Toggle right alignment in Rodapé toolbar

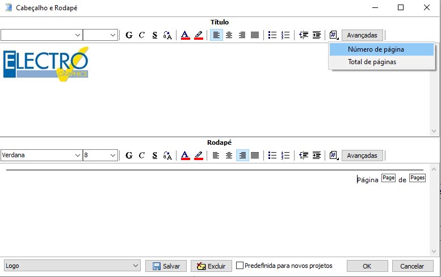[242, 156]
